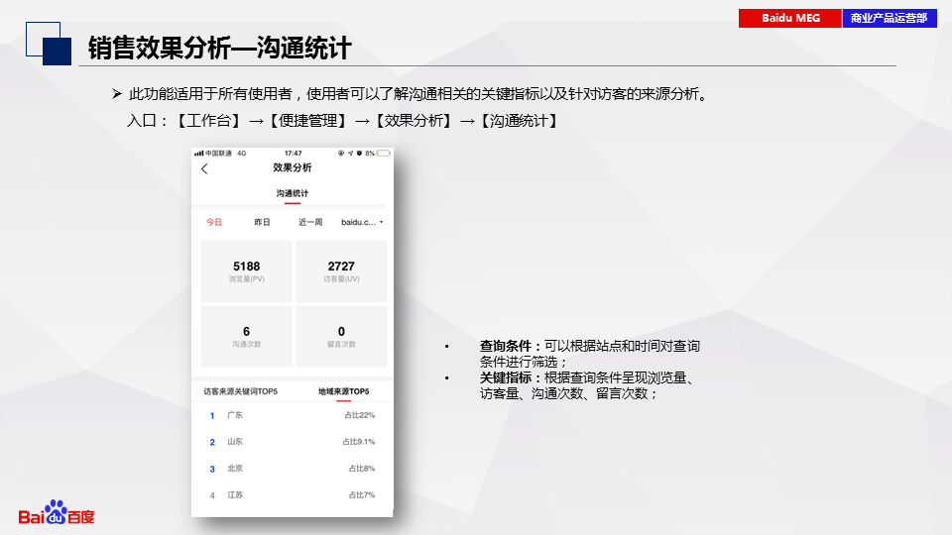The width and height of the screenshot is (952, 535).
Task: Select the 广东 row ranked first
Action: (293, 415)
